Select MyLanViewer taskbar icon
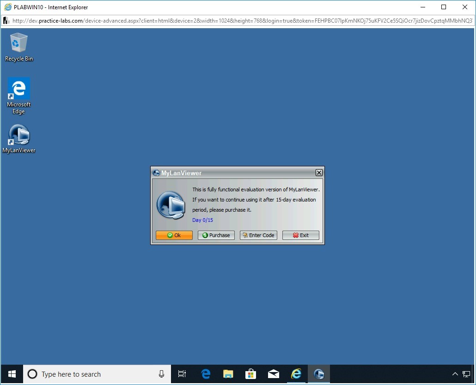This screenshot has width=476, height=385. [x=319, y=374]
